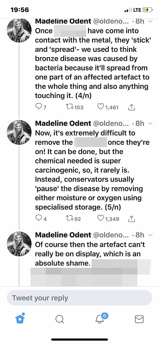Open options chevron on 'Of course then' tweet
The image size is (159, 344).
coord(150,235)
